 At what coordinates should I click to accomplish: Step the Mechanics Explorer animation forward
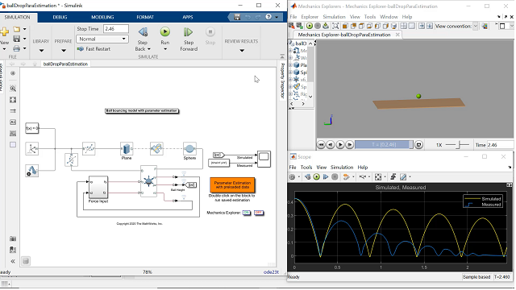(x=349, y=145)
